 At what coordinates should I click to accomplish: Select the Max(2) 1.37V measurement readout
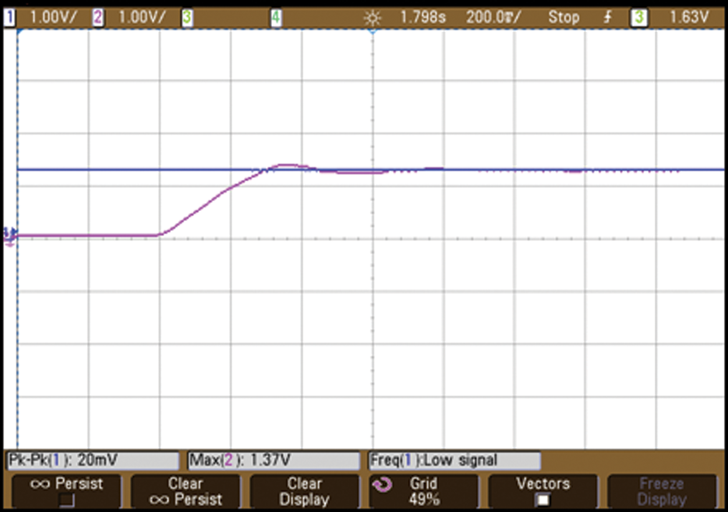point(273,461)
